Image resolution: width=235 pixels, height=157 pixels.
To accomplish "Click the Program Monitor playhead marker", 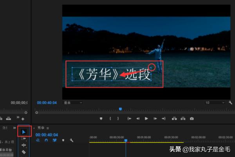I will point(120,109).
